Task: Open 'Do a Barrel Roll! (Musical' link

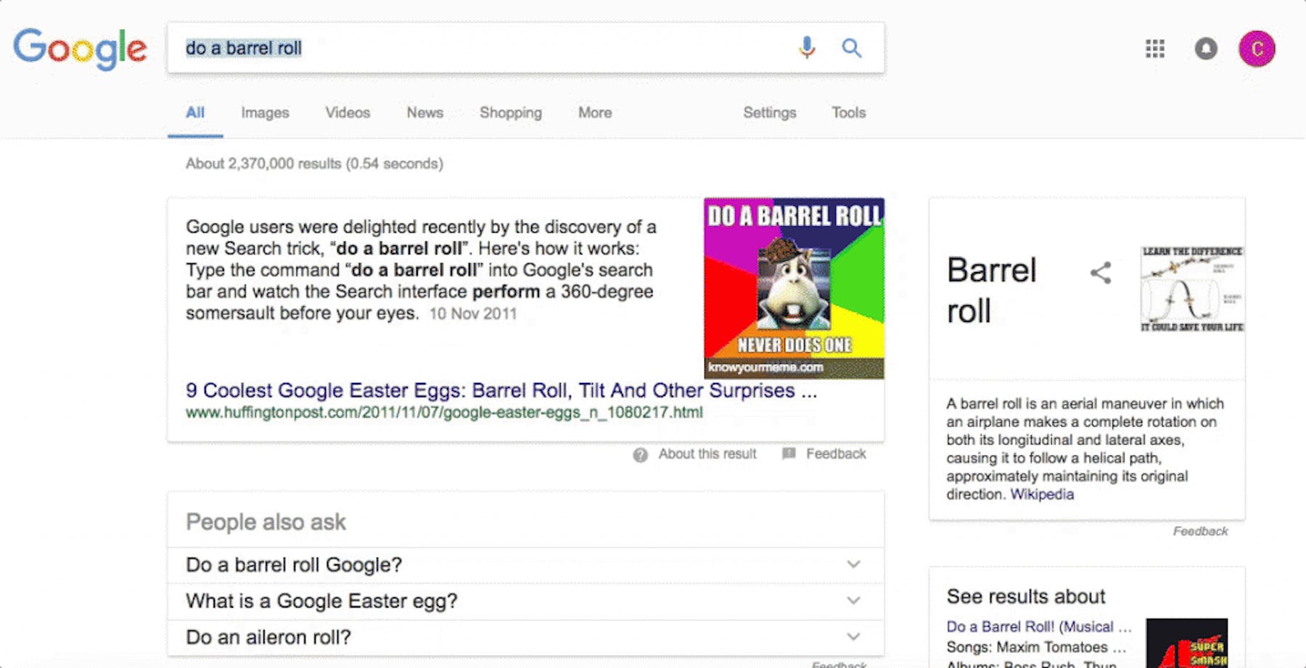Action: click(1038, 627)
